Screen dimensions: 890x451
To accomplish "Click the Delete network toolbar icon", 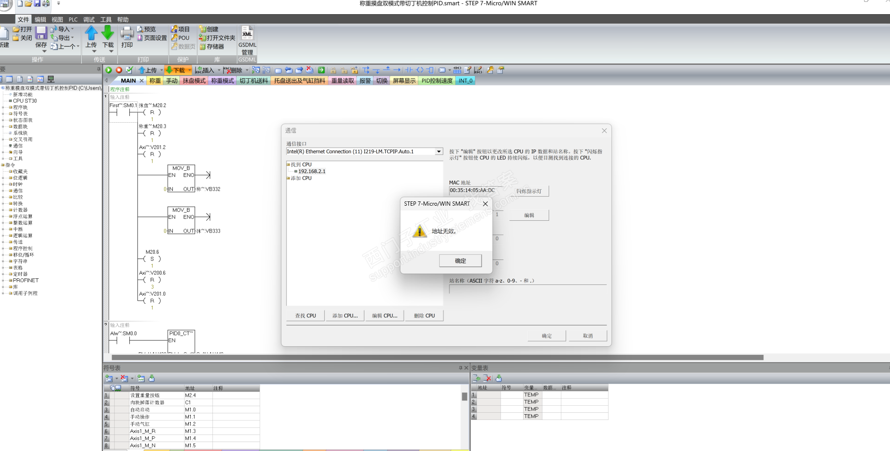I will point(227,70).
